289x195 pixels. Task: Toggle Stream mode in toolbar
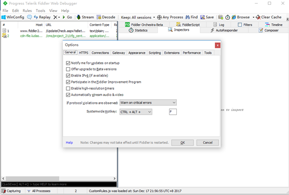point(85,17)
